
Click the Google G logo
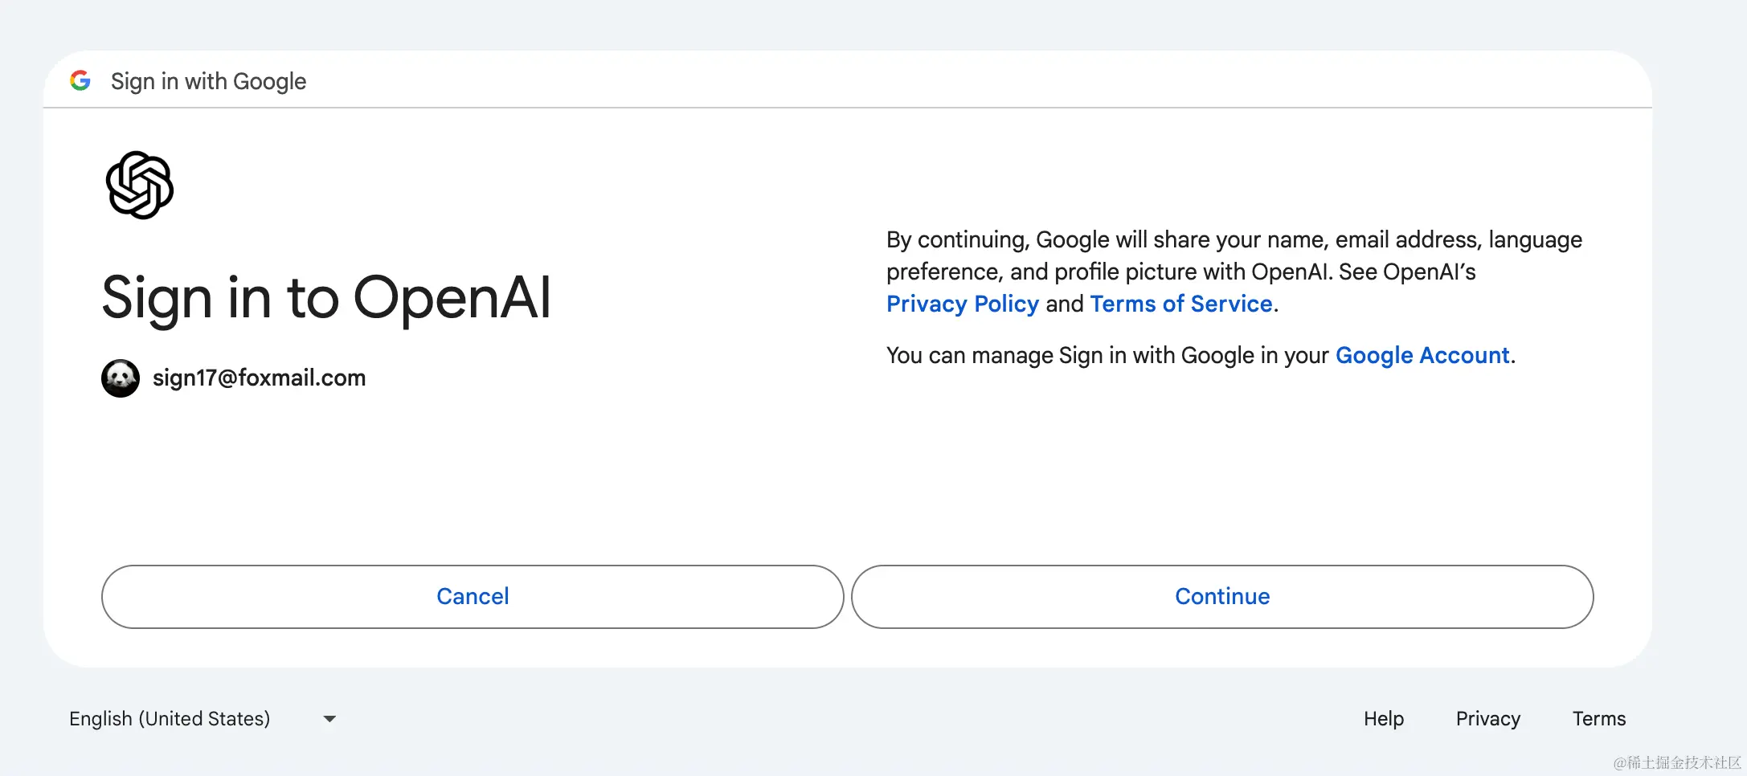[x=80, y=80]
